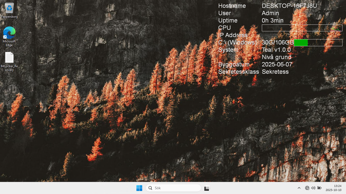Click the Byggdatum value 2025-06-07
346x194 pixels.
coord(277,64)
